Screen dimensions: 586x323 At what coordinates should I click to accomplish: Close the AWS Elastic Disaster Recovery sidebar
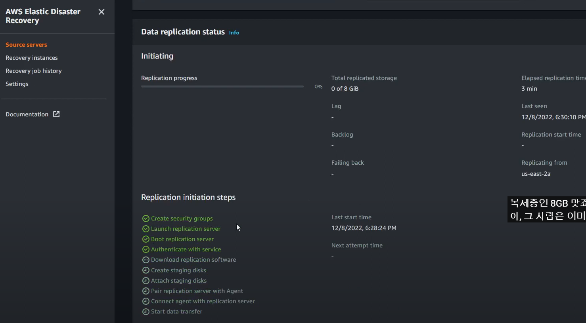tap(101, 12)
